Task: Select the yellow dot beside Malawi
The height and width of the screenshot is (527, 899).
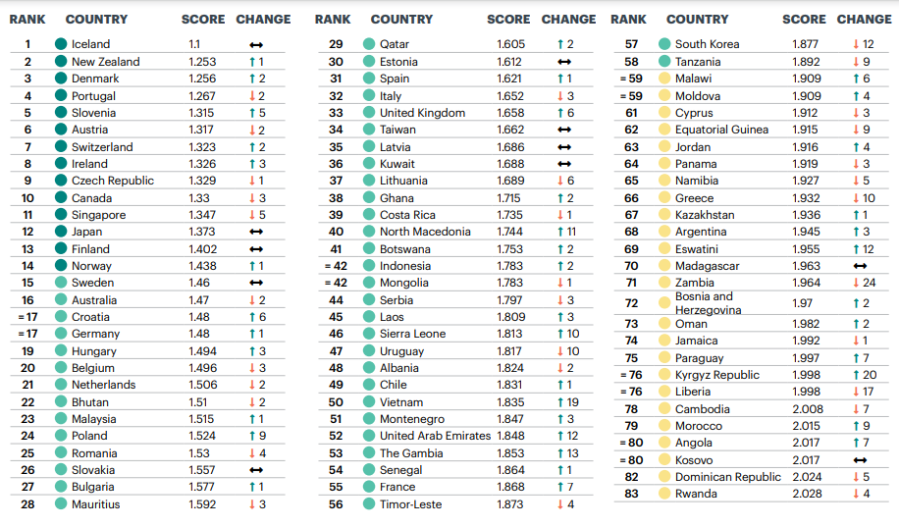Action: point(664,78)
